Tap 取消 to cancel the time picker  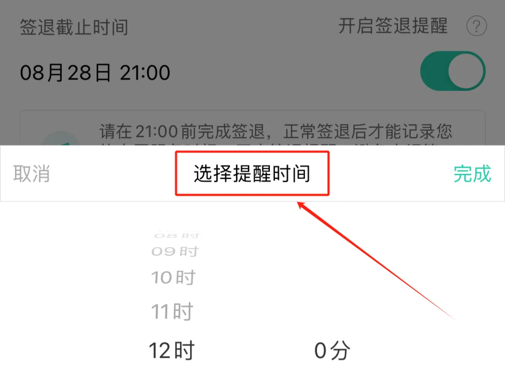coord(32,173)
